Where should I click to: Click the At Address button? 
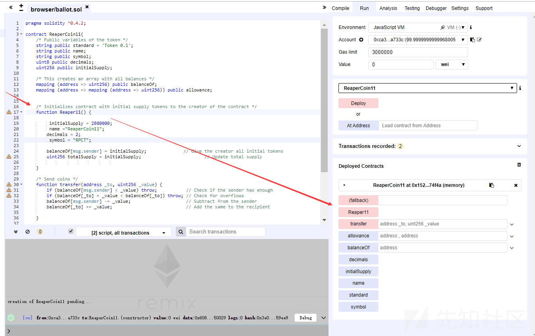click(358, 126)
